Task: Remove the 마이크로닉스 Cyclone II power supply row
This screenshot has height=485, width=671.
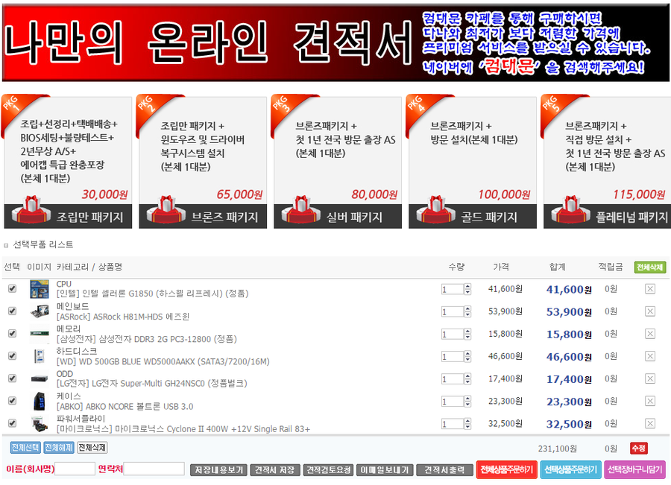Action: [649, 424]
